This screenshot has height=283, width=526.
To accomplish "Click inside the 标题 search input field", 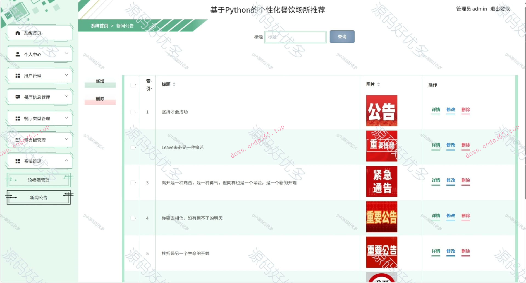I will [x=295, y=37].
